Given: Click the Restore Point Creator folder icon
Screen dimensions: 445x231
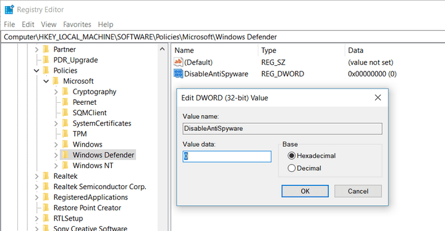Looking at the screenshot, I should pos(46,208).
